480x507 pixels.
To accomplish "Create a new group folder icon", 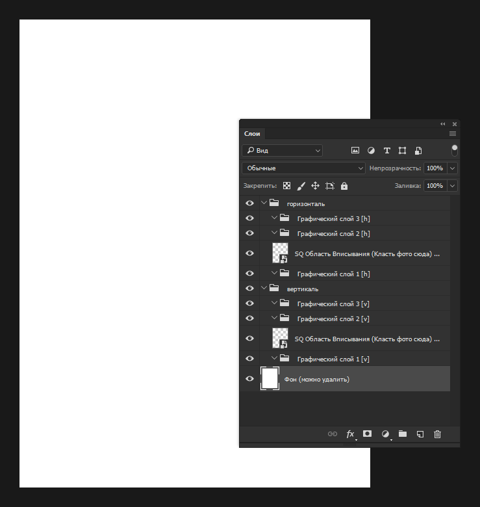I will point(403,434).
